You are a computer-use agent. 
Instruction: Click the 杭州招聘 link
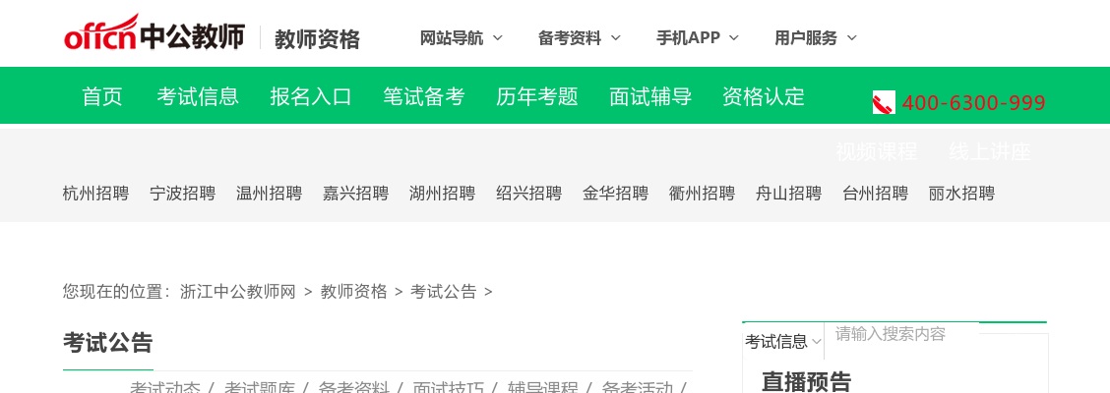95,194
